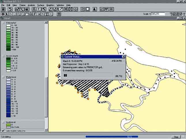Open the Surface menu

pyautogui.click(x=41, y=5)
